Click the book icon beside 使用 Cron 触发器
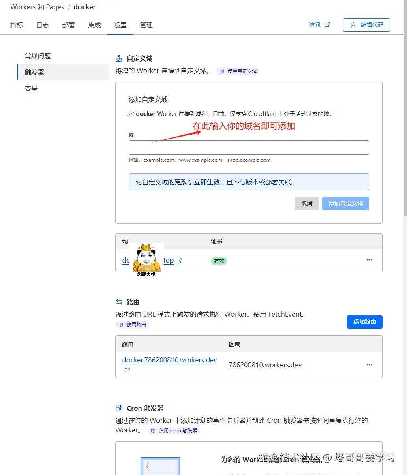 [153, 431]
